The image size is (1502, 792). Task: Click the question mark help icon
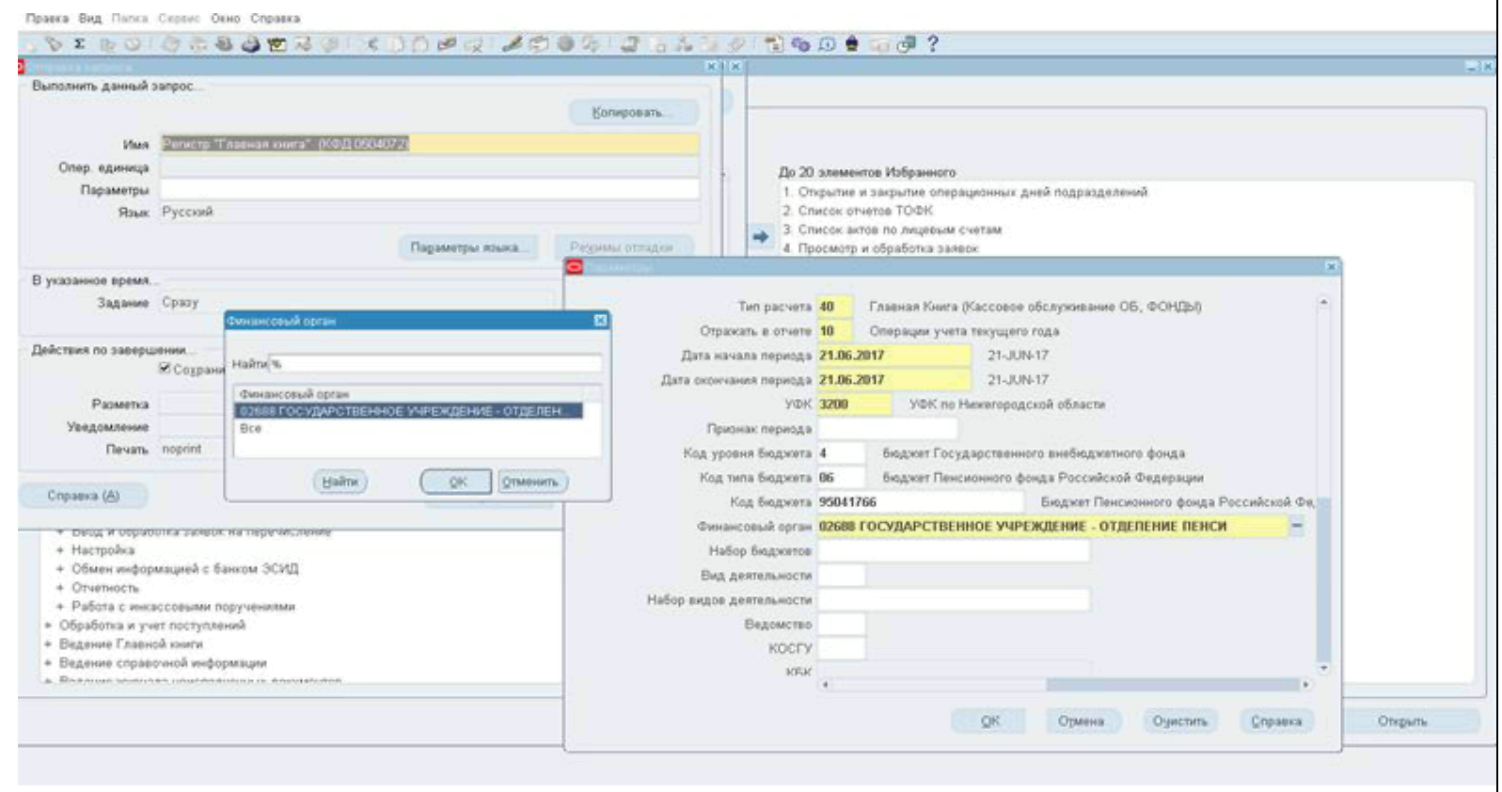pos(932,44)
